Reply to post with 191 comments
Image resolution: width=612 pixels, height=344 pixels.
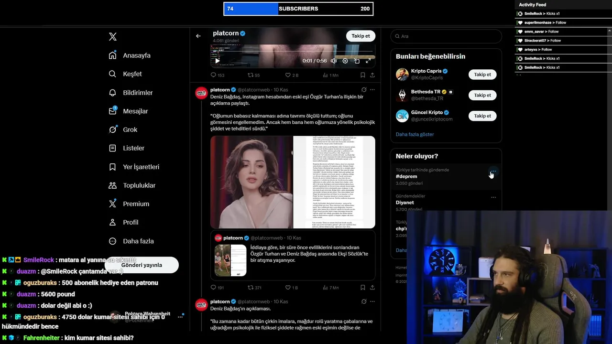(218, 288)
